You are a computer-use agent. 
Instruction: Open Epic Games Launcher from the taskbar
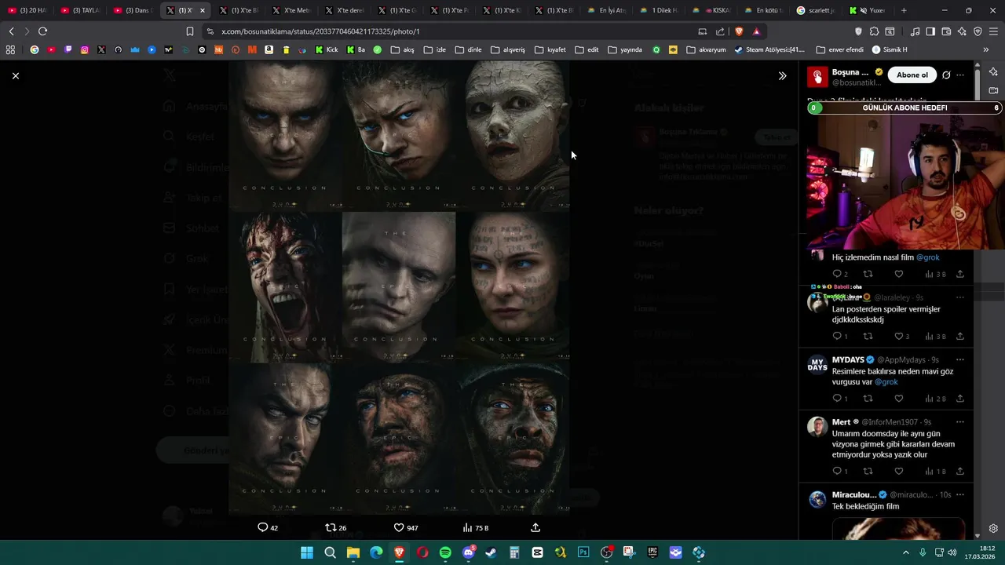point(652,552)
